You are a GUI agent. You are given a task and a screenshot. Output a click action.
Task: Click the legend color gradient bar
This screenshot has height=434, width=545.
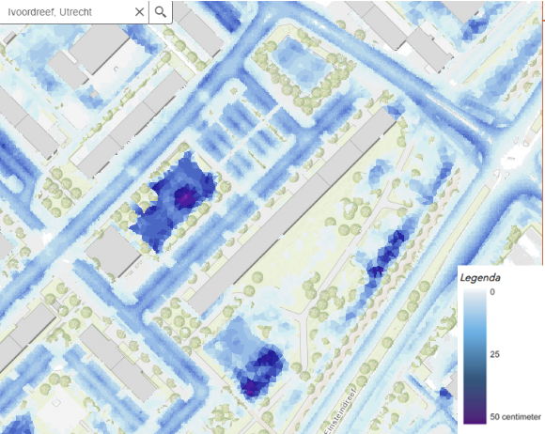(x=475, y=356)
